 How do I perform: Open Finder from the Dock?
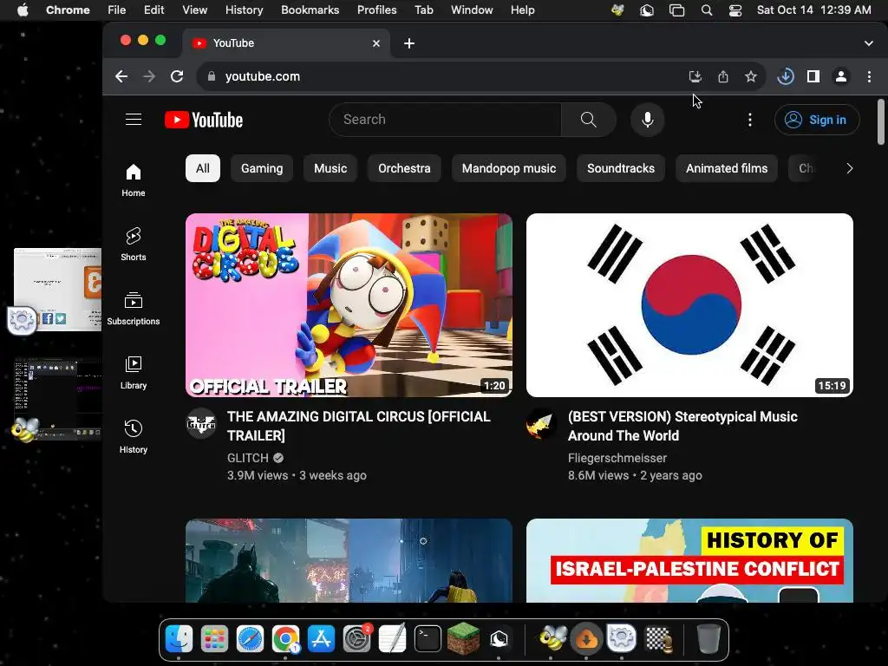tap(179, 639)
